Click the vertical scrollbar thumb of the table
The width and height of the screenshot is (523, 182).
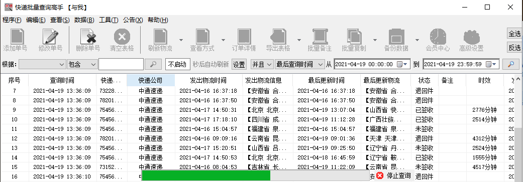518,155
